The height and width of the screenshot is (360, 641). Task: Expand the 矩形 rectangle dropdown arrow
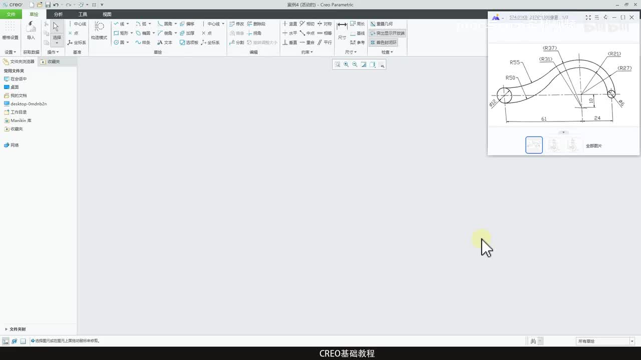pyautogui.click(x=131, y=33)
